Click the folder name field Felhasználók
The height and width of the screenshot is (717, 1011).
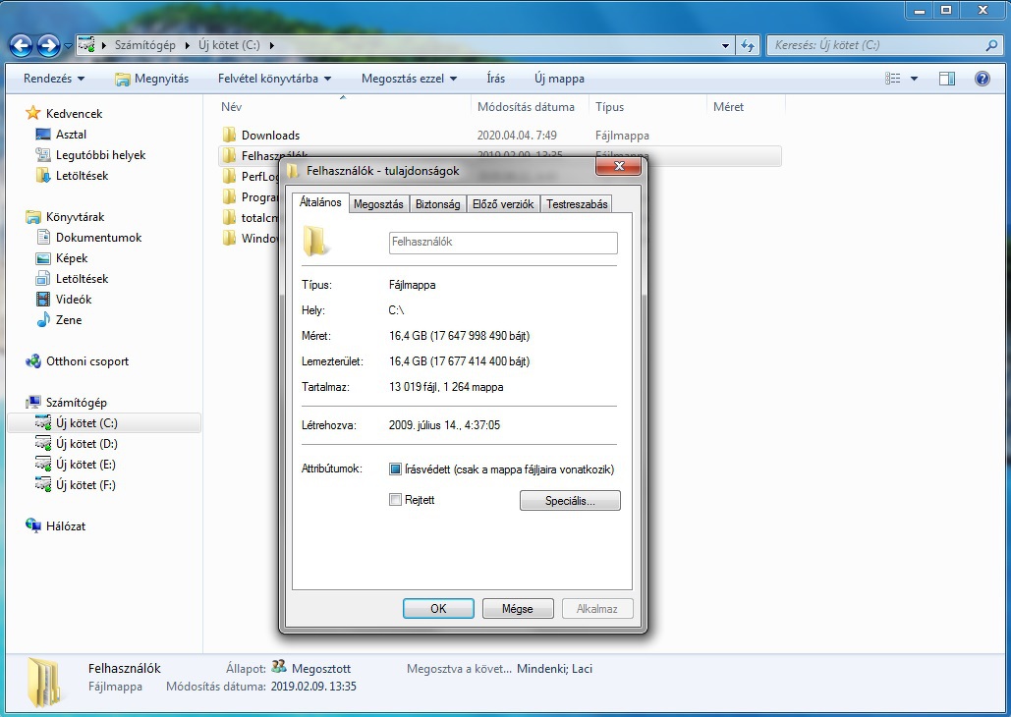pyautogui.click(x=503, y=243)
